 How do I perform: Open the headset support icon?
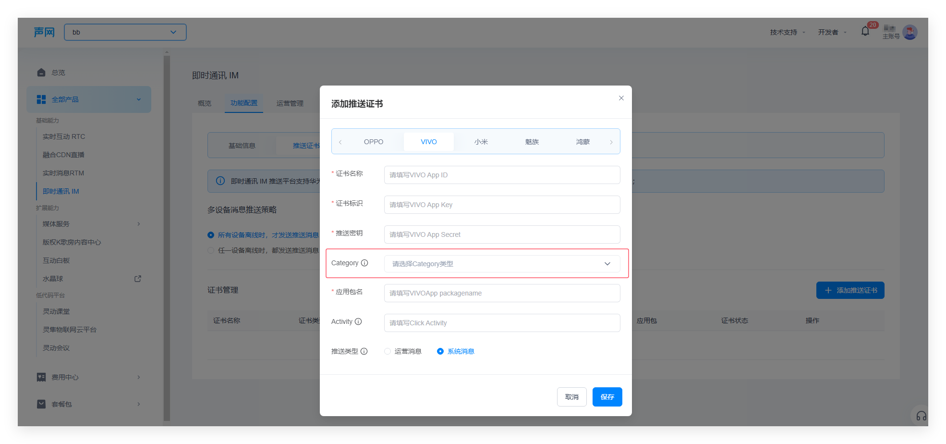[x=921, y=416]
